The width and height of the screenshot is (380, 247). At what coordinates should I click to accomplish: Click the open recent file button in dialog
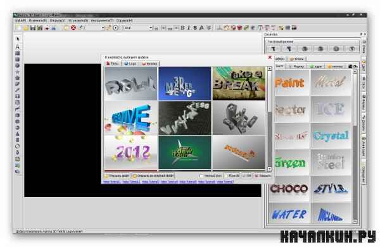point(153,175)
